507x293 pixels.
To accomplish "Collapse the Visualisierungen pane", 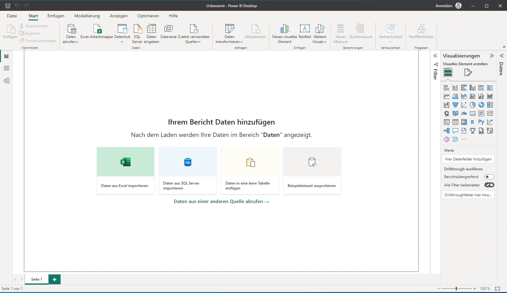I will 492,56.
